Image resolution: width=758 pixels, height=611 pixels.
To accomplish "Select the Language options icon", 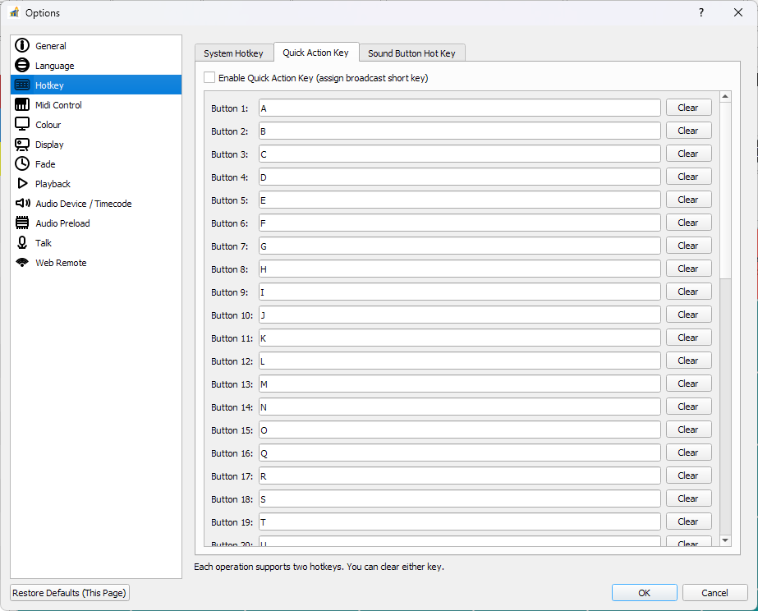I will (23, 65).
